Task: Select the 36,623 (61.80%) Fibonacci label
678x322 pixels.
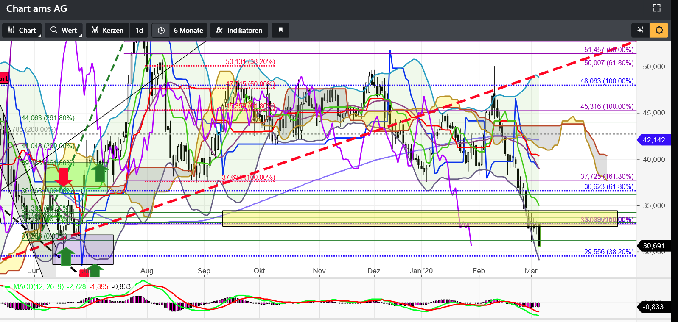Action: [609, 186]
